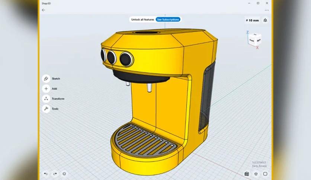Click the Add plus icon
Screen dimensions: 311x180
[x=46, y=89]
